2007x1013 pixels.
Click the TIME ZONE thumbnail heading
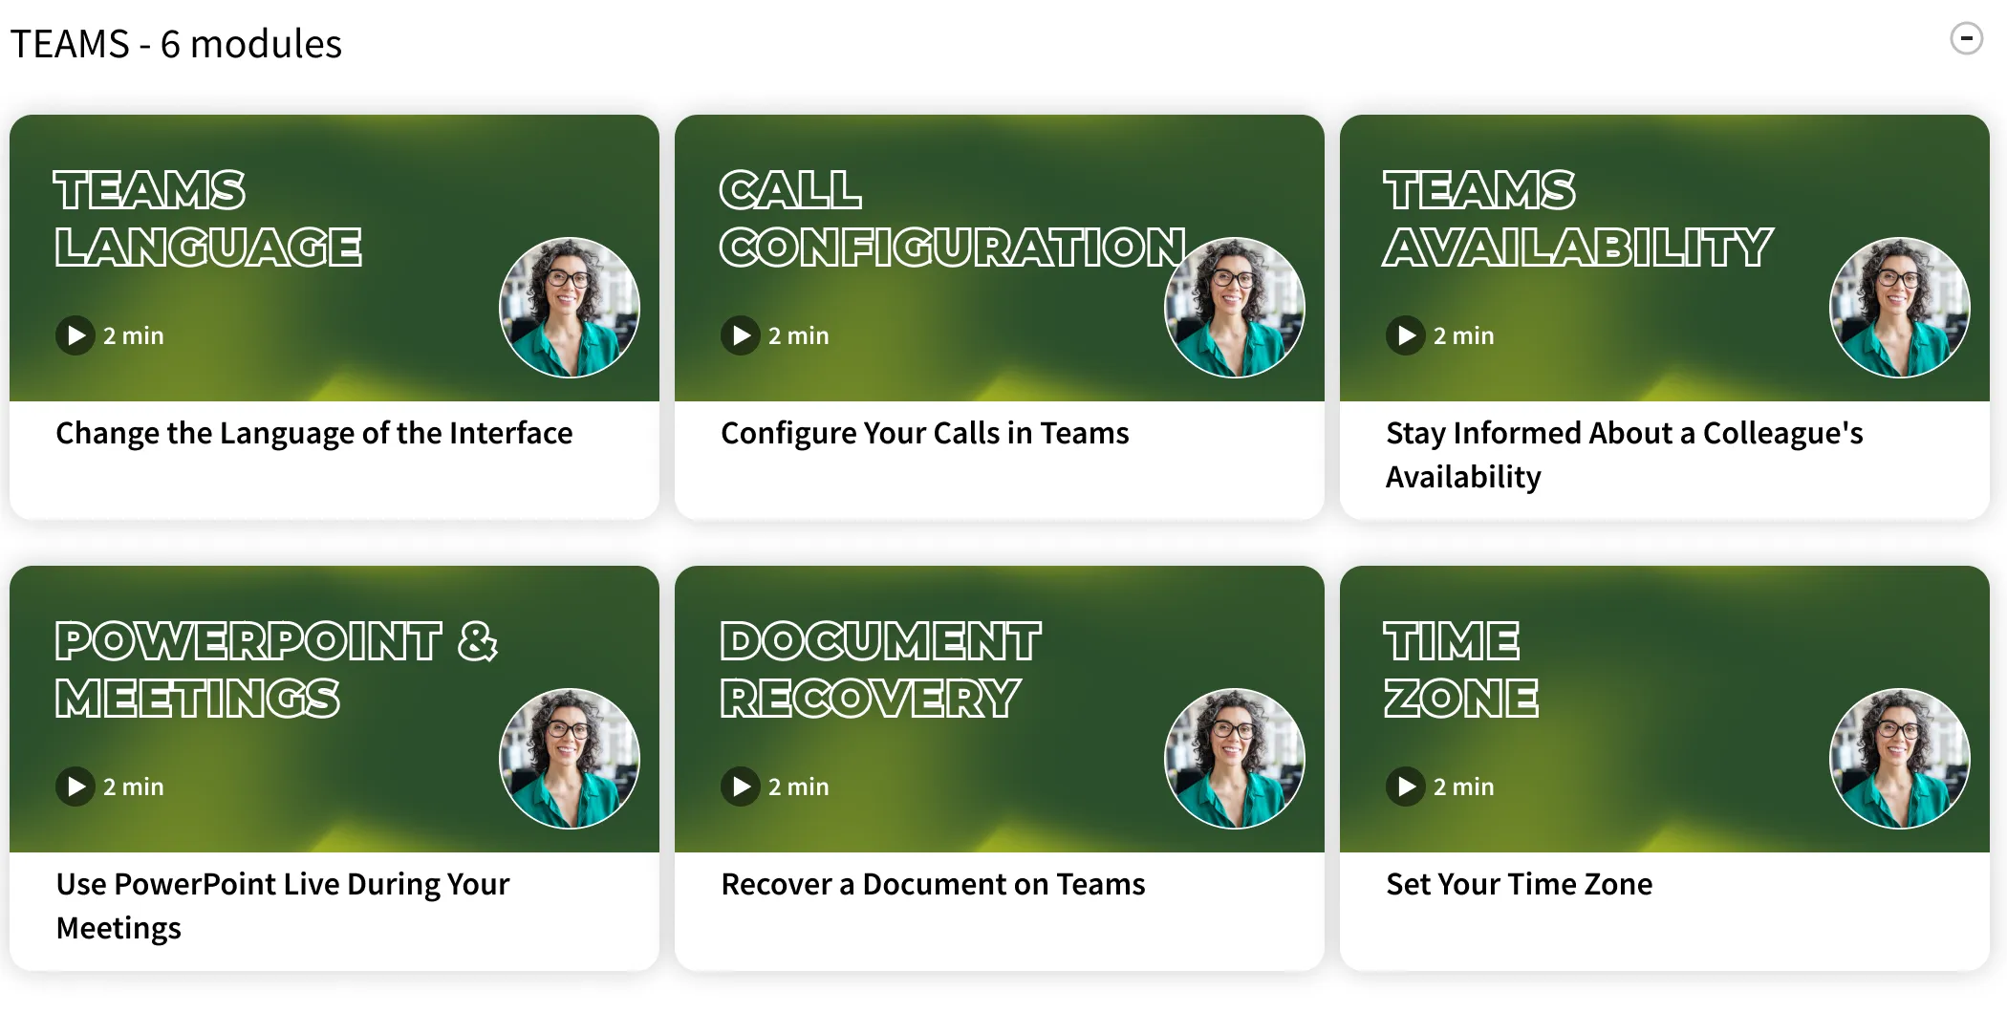pos(1461,670)
